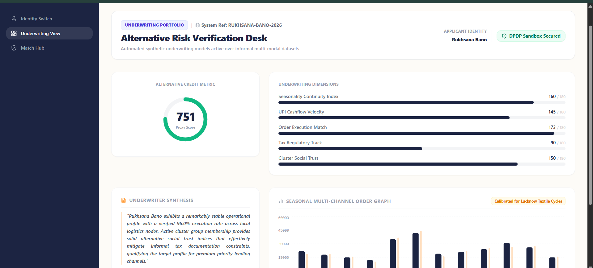
Task: Click the Applicant Identity label
Action: tap(465, 31)
